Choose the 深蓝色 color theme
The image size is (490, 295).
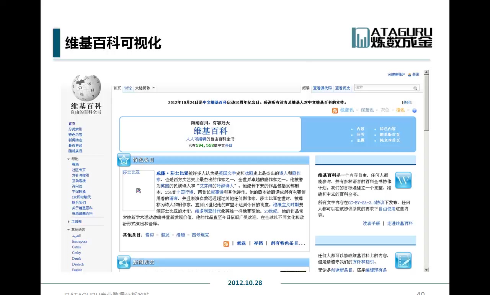[367, 110]
